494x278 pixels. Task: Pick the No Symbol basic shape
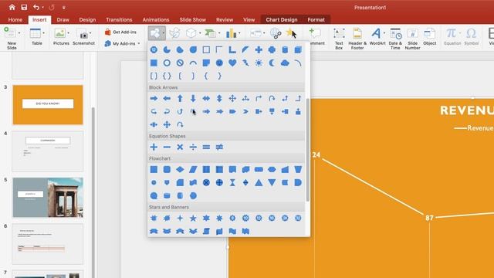pos(180,63)
